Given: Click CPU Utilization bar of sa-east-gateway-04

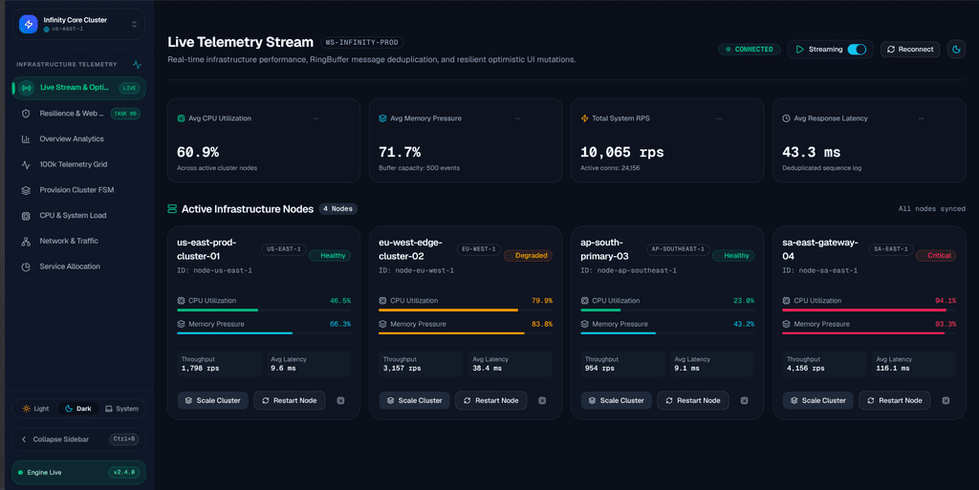Looking at the screenshot, I should (868, 309).
